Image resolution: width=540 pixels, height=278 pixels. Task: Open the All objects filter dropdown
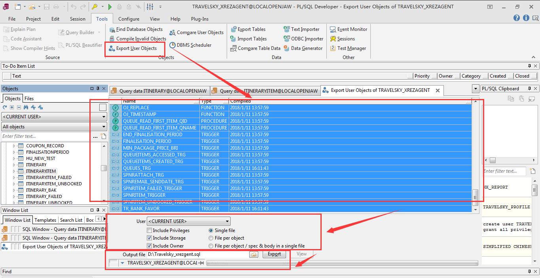tap(104, 127)
